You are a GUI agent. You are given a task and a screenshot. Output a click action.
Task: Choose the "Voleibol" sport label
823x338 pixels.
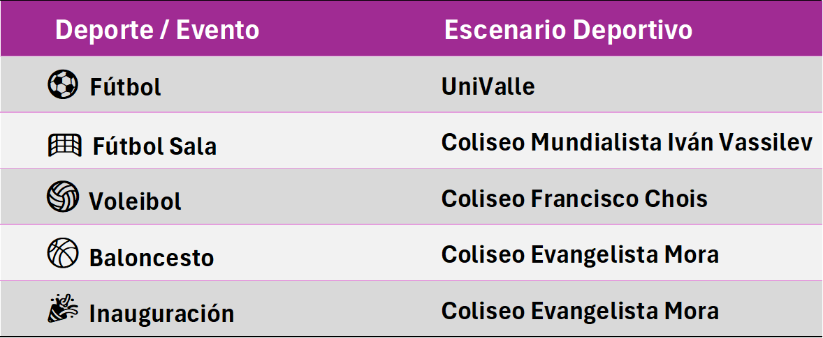point(135,201)
